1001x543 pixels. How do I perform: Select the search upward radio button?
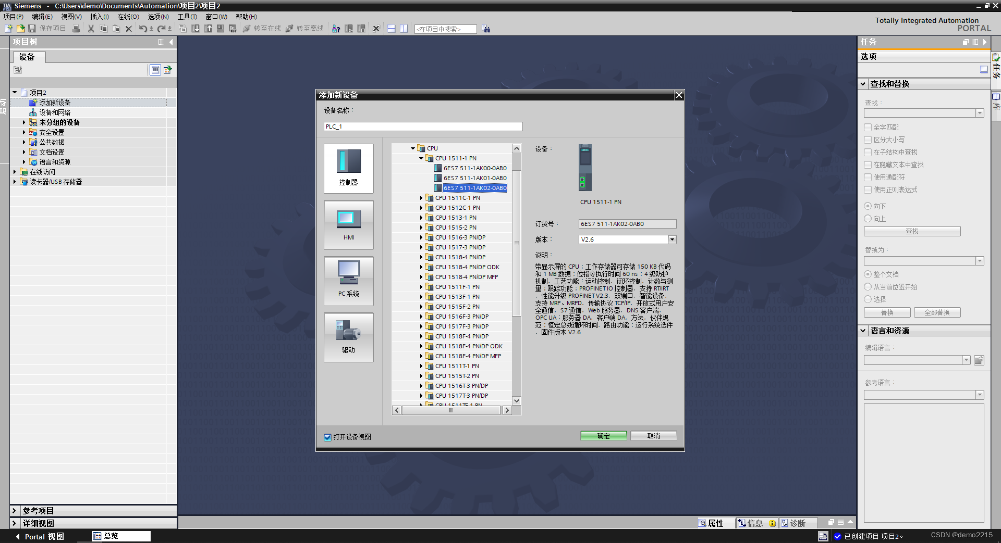tap(868, 219)
